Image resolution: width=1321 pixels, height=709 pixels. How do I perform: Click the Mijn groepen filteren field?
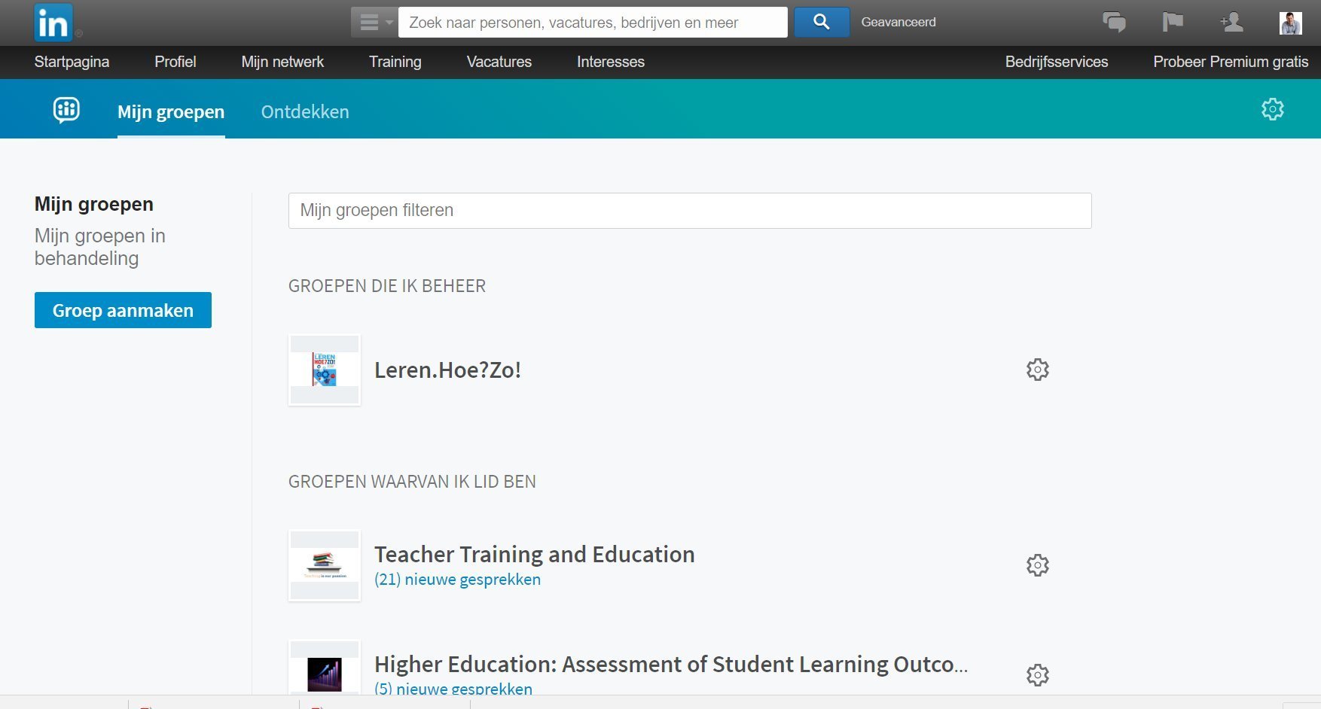click(x=690, y=211)
